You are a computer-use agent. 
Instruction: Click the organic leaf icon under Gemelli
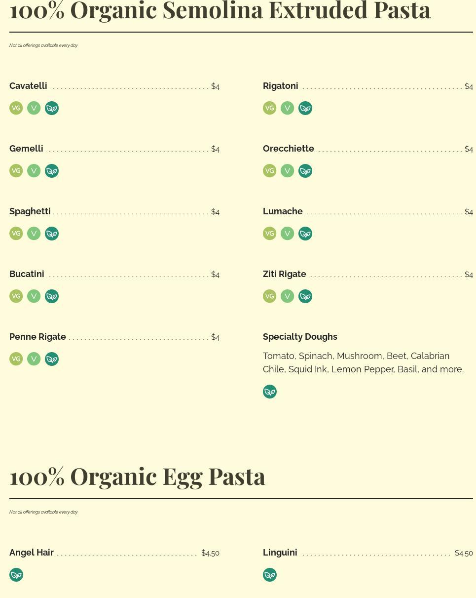[52, 171]
